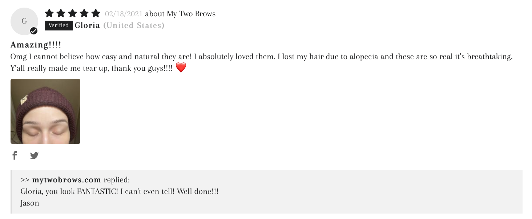
Task: Select the "Amazing!!!!" review title
Action: pos(36,45)
